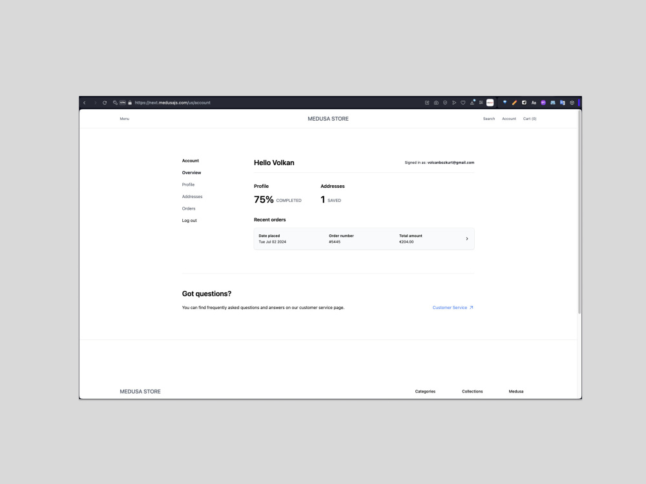Click the footer MEDUSA STORE link

[x=140, y=392]
